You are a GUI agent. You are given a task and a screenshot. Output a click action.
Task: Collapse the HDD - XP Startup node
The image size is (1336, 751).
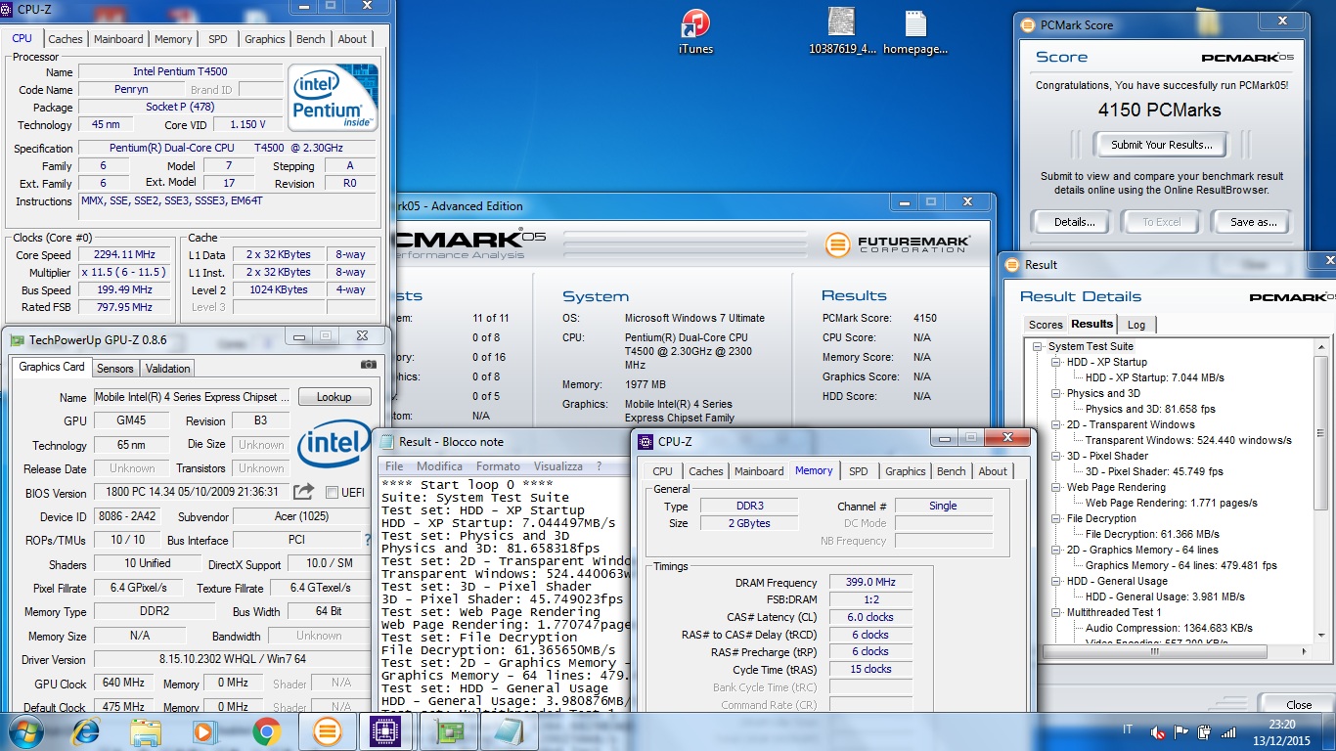tap(1056, 362)
